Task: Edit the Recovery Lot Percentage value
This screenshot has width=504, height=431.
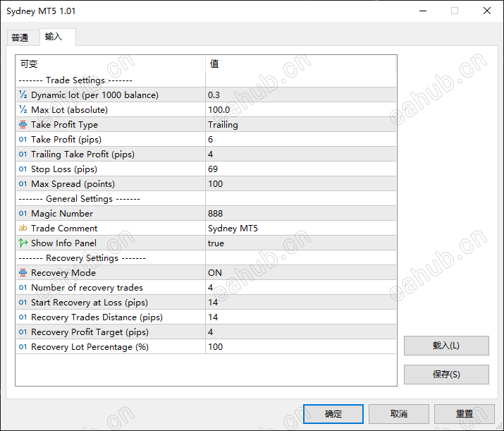Action: coord(300,346)
